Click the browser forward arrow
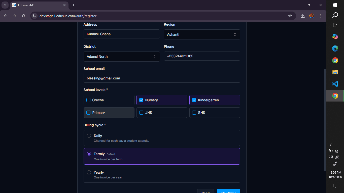Screen dimensions: 344x193 click(x=15, y=16)
